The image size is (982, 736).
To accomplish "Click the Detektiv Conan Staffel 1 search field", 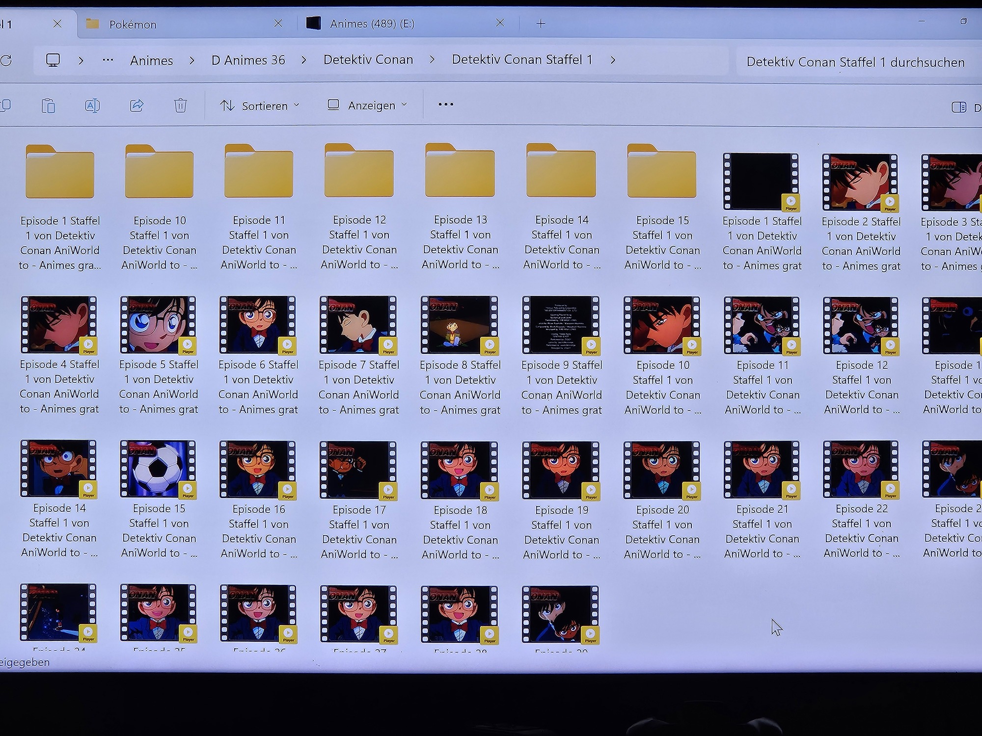I will pos(855,62).
